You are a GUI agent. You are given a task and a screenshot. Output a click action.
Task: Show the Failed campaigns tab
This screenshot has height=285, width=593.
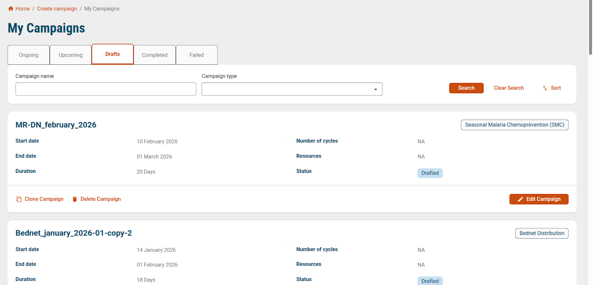point(196,55)
